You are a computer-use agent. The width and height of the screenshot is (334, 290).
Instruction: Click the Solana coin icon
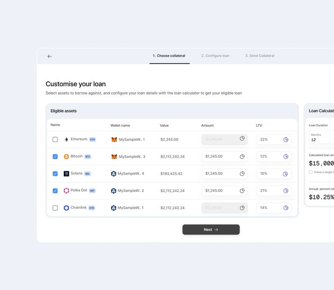66,173
